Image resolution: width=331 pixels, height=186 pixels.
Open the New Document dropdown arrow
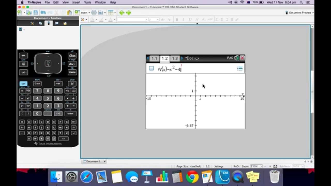24,13
